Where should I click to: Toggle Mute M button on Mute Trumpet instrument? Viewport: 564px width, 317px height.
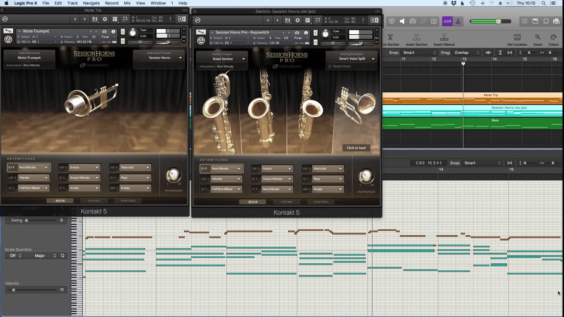tap(122, 42)
